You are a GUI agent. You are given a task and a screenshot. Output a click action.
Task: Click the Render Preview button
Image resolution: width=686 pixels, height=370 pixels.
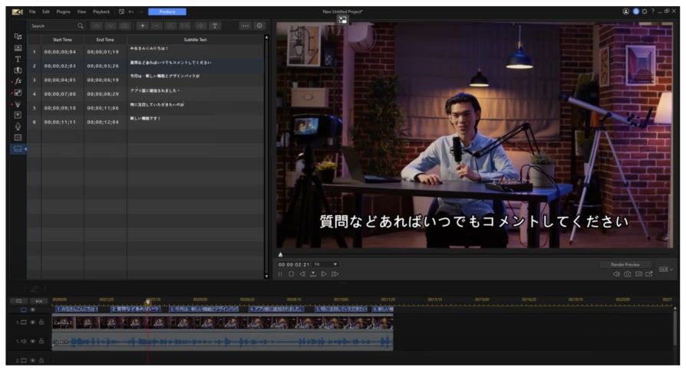pos(625,264)
